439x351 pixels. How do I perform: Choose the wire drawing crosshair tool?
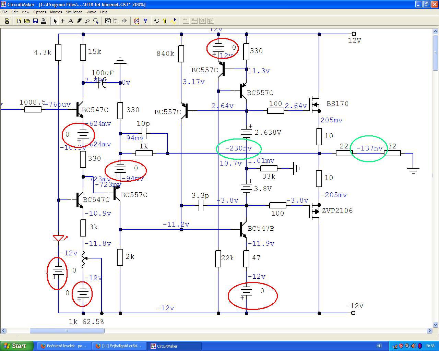(63, 21)
